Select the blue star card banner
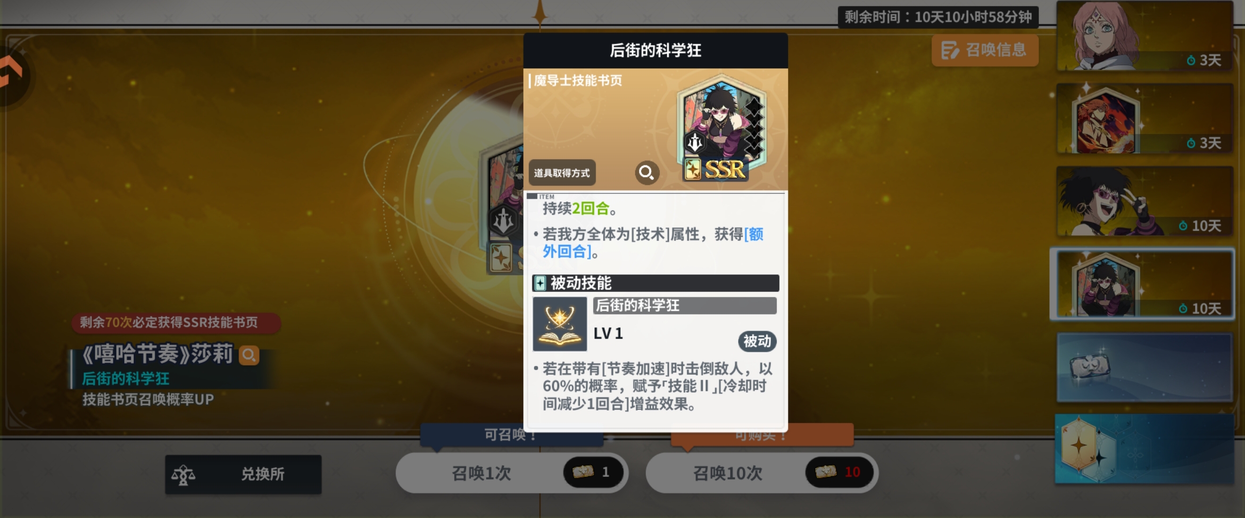This screenshot has width=1245, height=518. click(x=1145, y=449)
